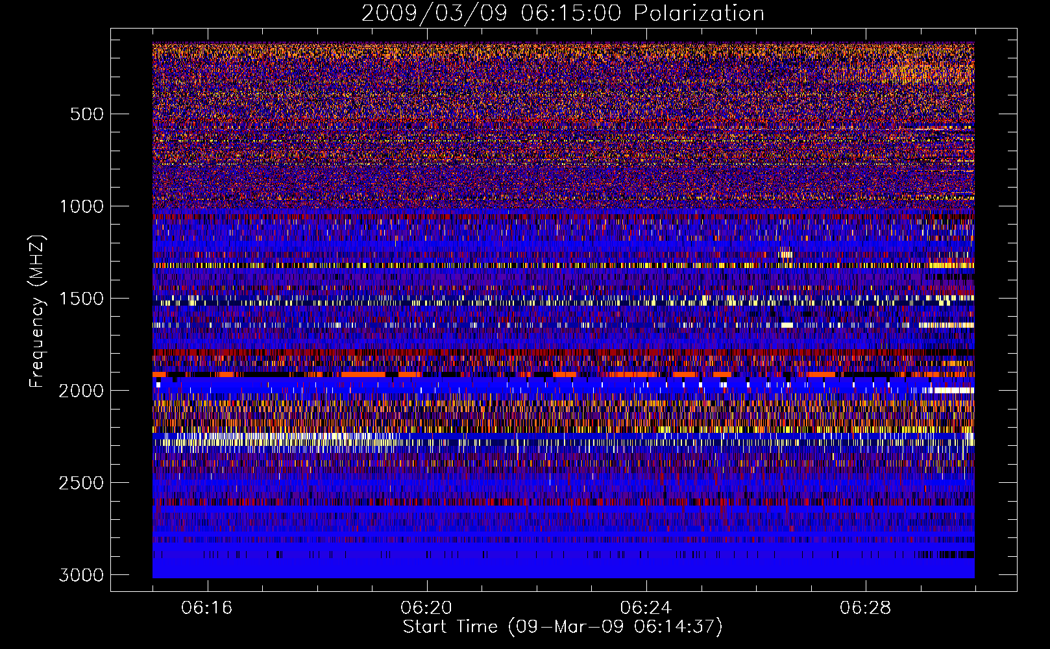The width and height of the screenshot is (1050, 649).
Task: Click the 06:28 time tick label
Action: click(x=865, y=608)
